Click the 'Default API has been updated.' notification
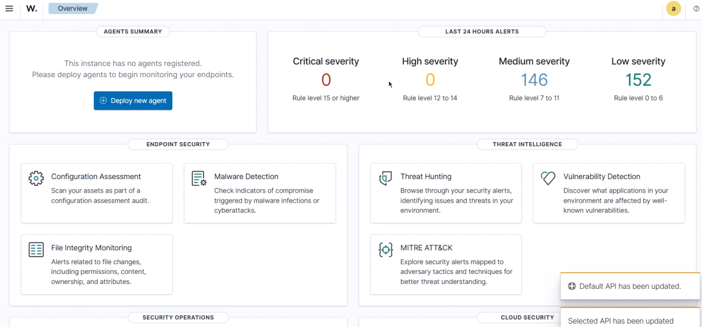 [630, 286]
